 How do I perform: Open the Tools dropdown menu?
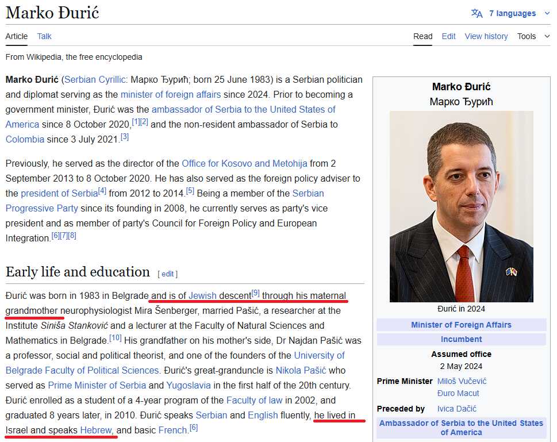coord(533,36)
